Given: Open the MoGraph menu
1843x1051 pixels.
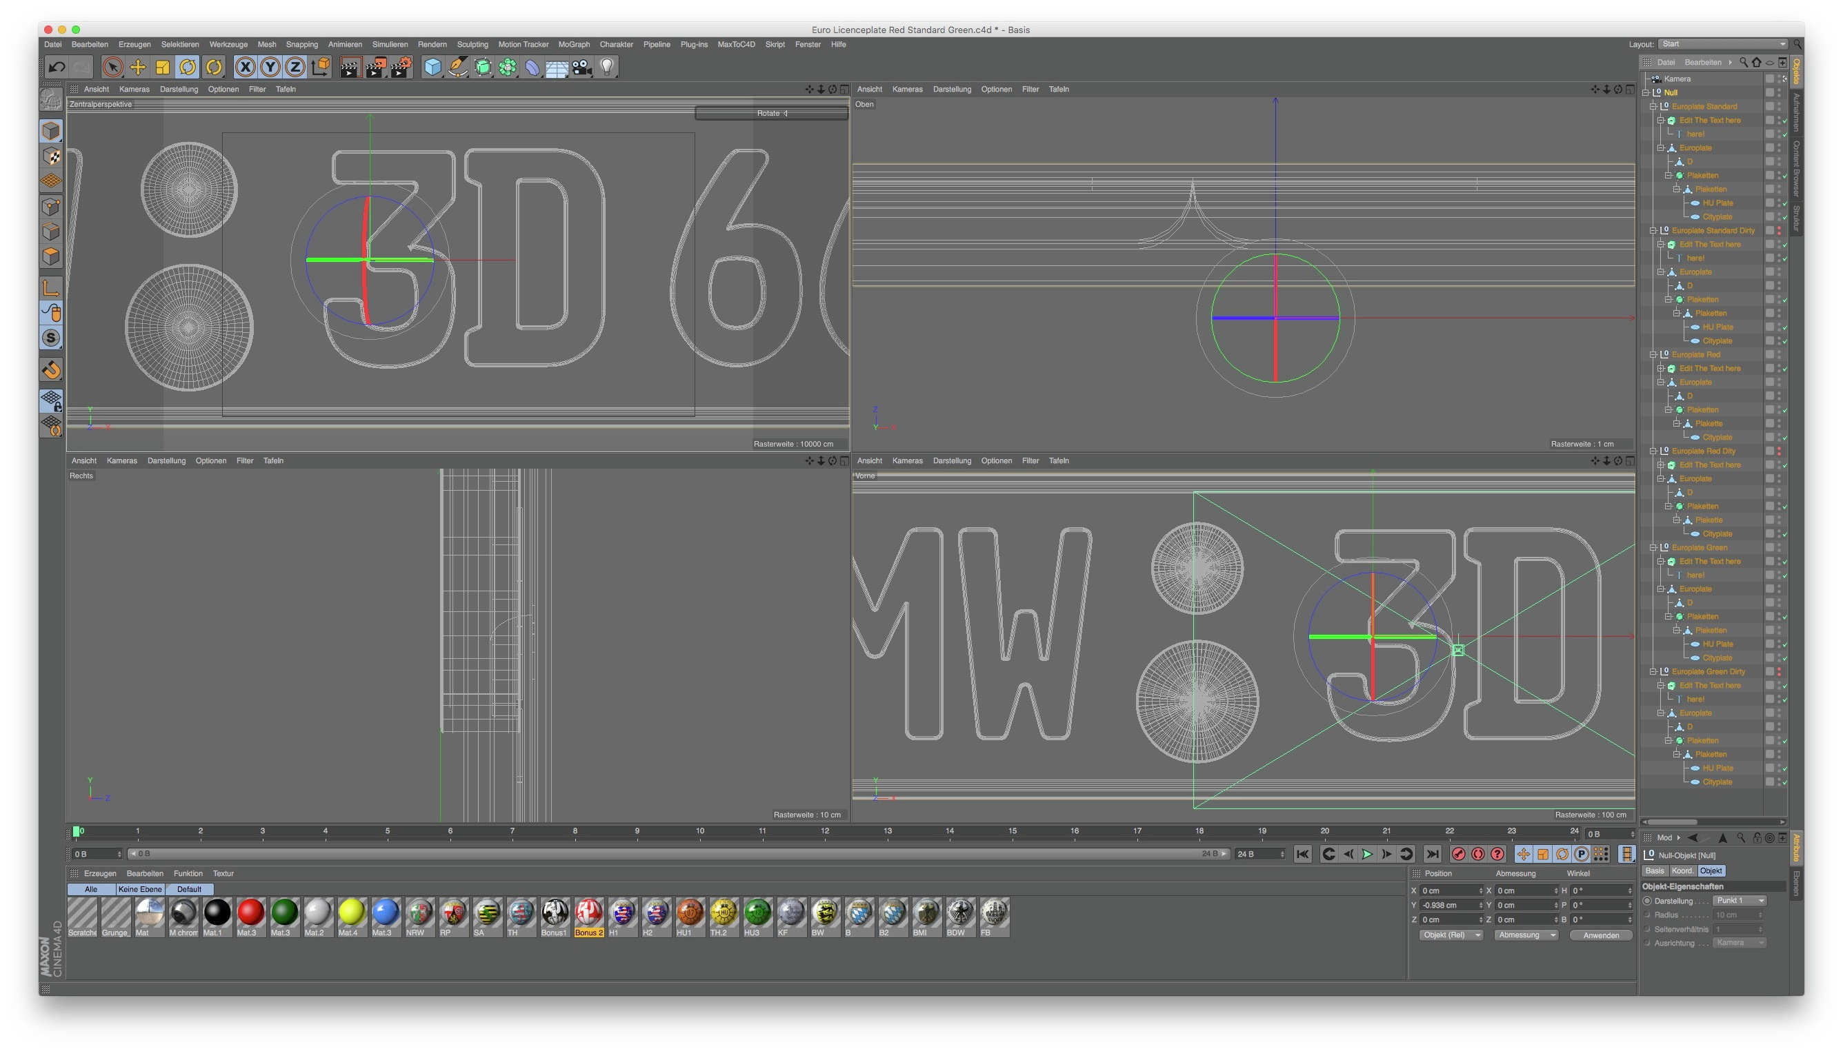Looking at the screenshot, I should (x=574, y=44).
